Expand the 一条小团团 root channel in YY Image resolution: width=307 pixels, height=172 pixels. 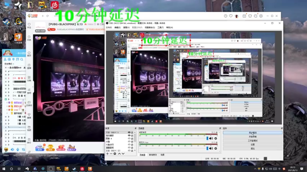tap(6, 68)
